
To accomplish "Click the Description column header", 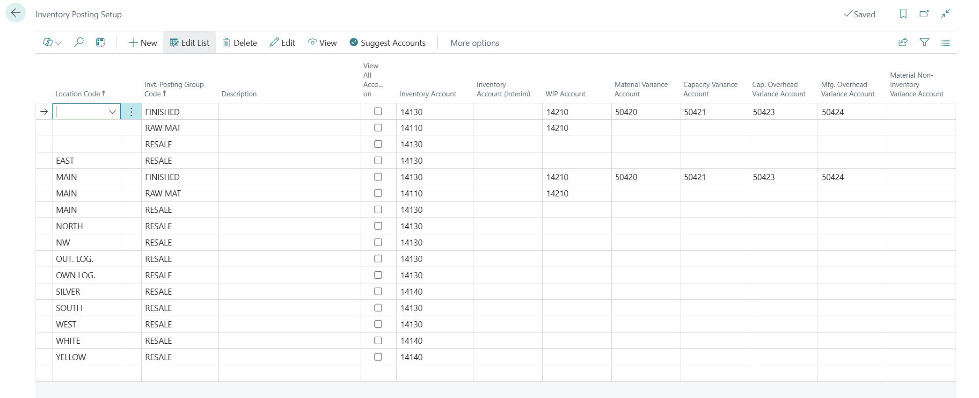I will 239,94.
